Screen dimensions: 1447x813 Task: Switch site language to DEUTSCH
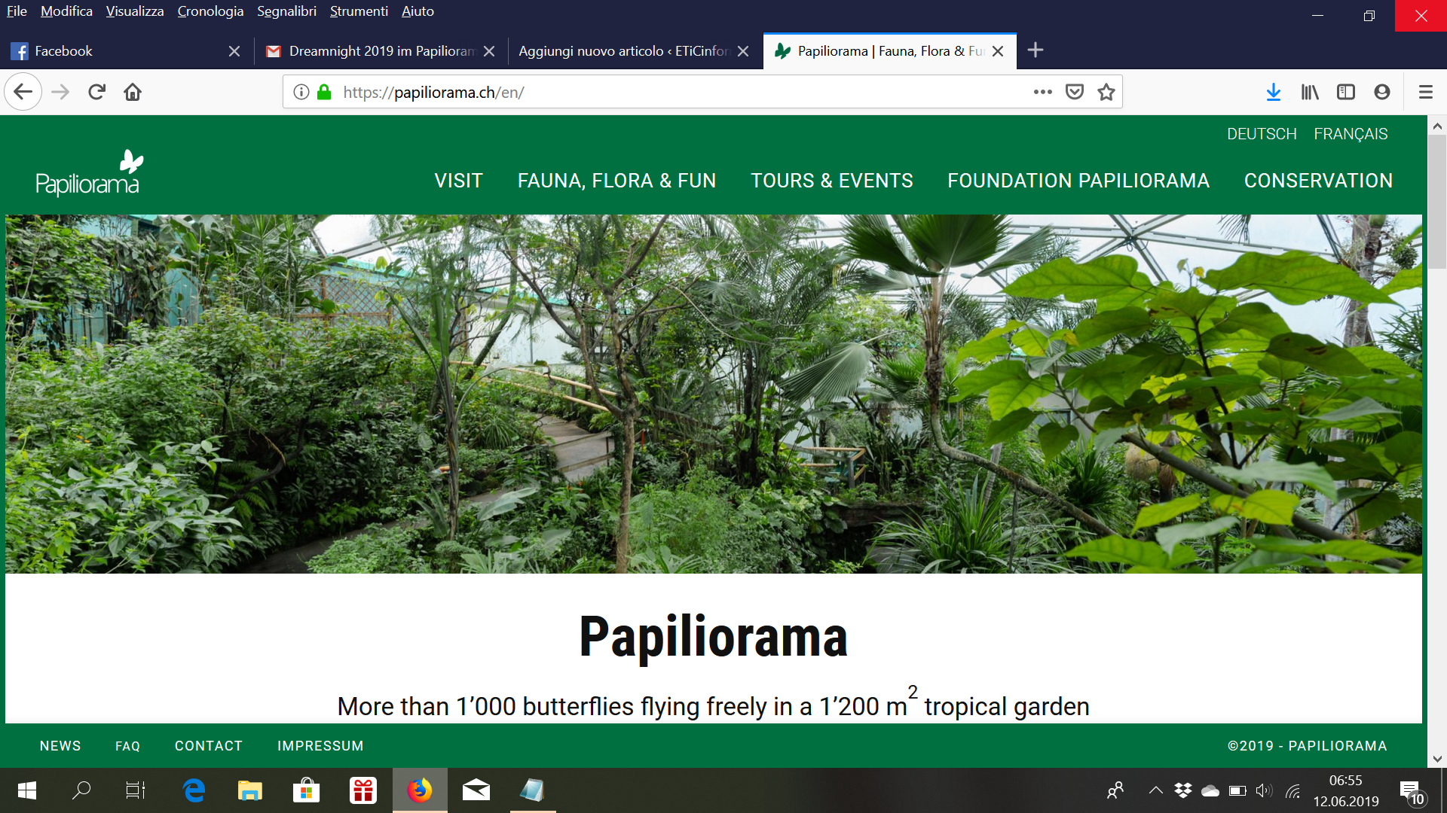(x=1262, y=134)
